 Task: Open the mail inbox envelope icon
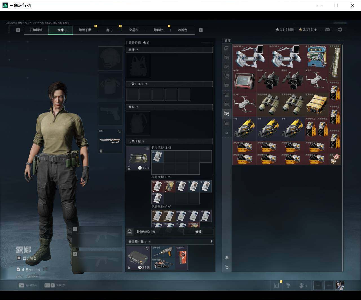(x=328, y=30)
